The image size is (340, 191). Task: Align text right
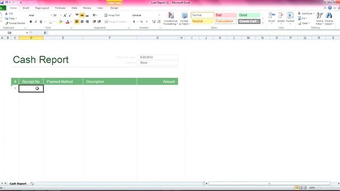point(87,22)
